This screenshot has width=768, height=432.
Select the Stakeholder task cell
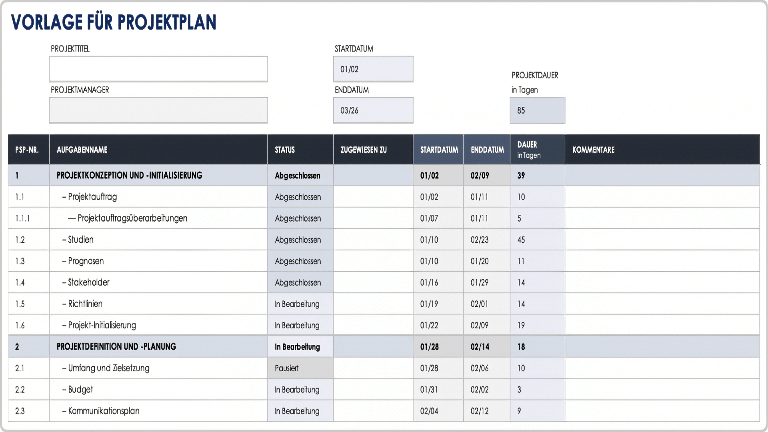point(158,282)
